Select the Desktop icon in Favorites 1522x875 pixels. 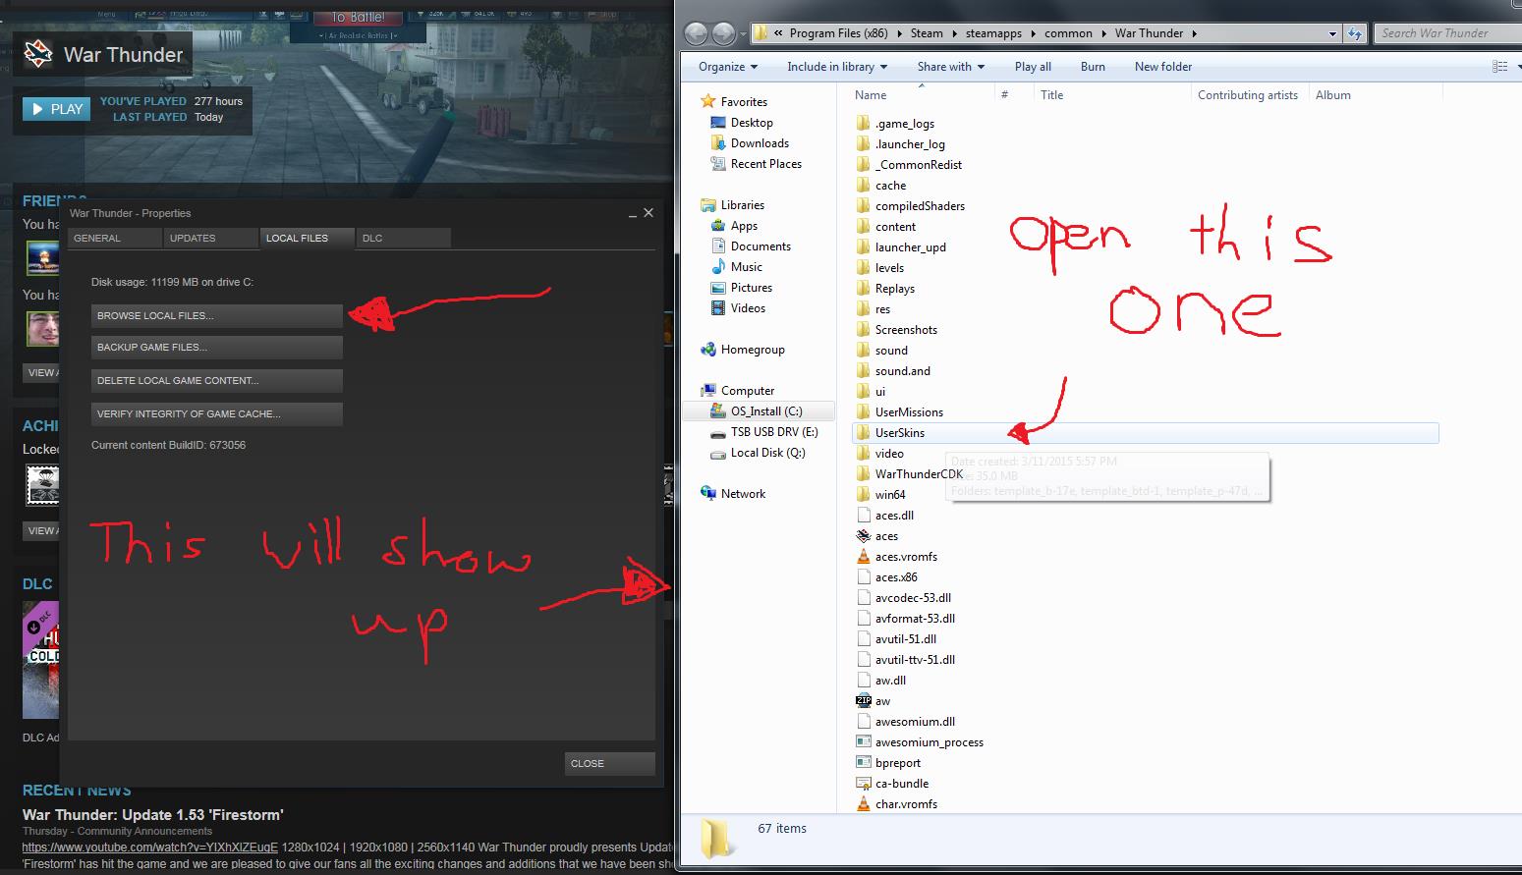pyautogui.click(x=717, y=123)
